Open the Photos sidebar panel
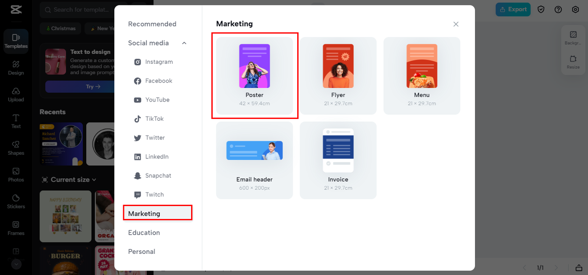Viewport: 588px width, 275px height. point(16,174)
